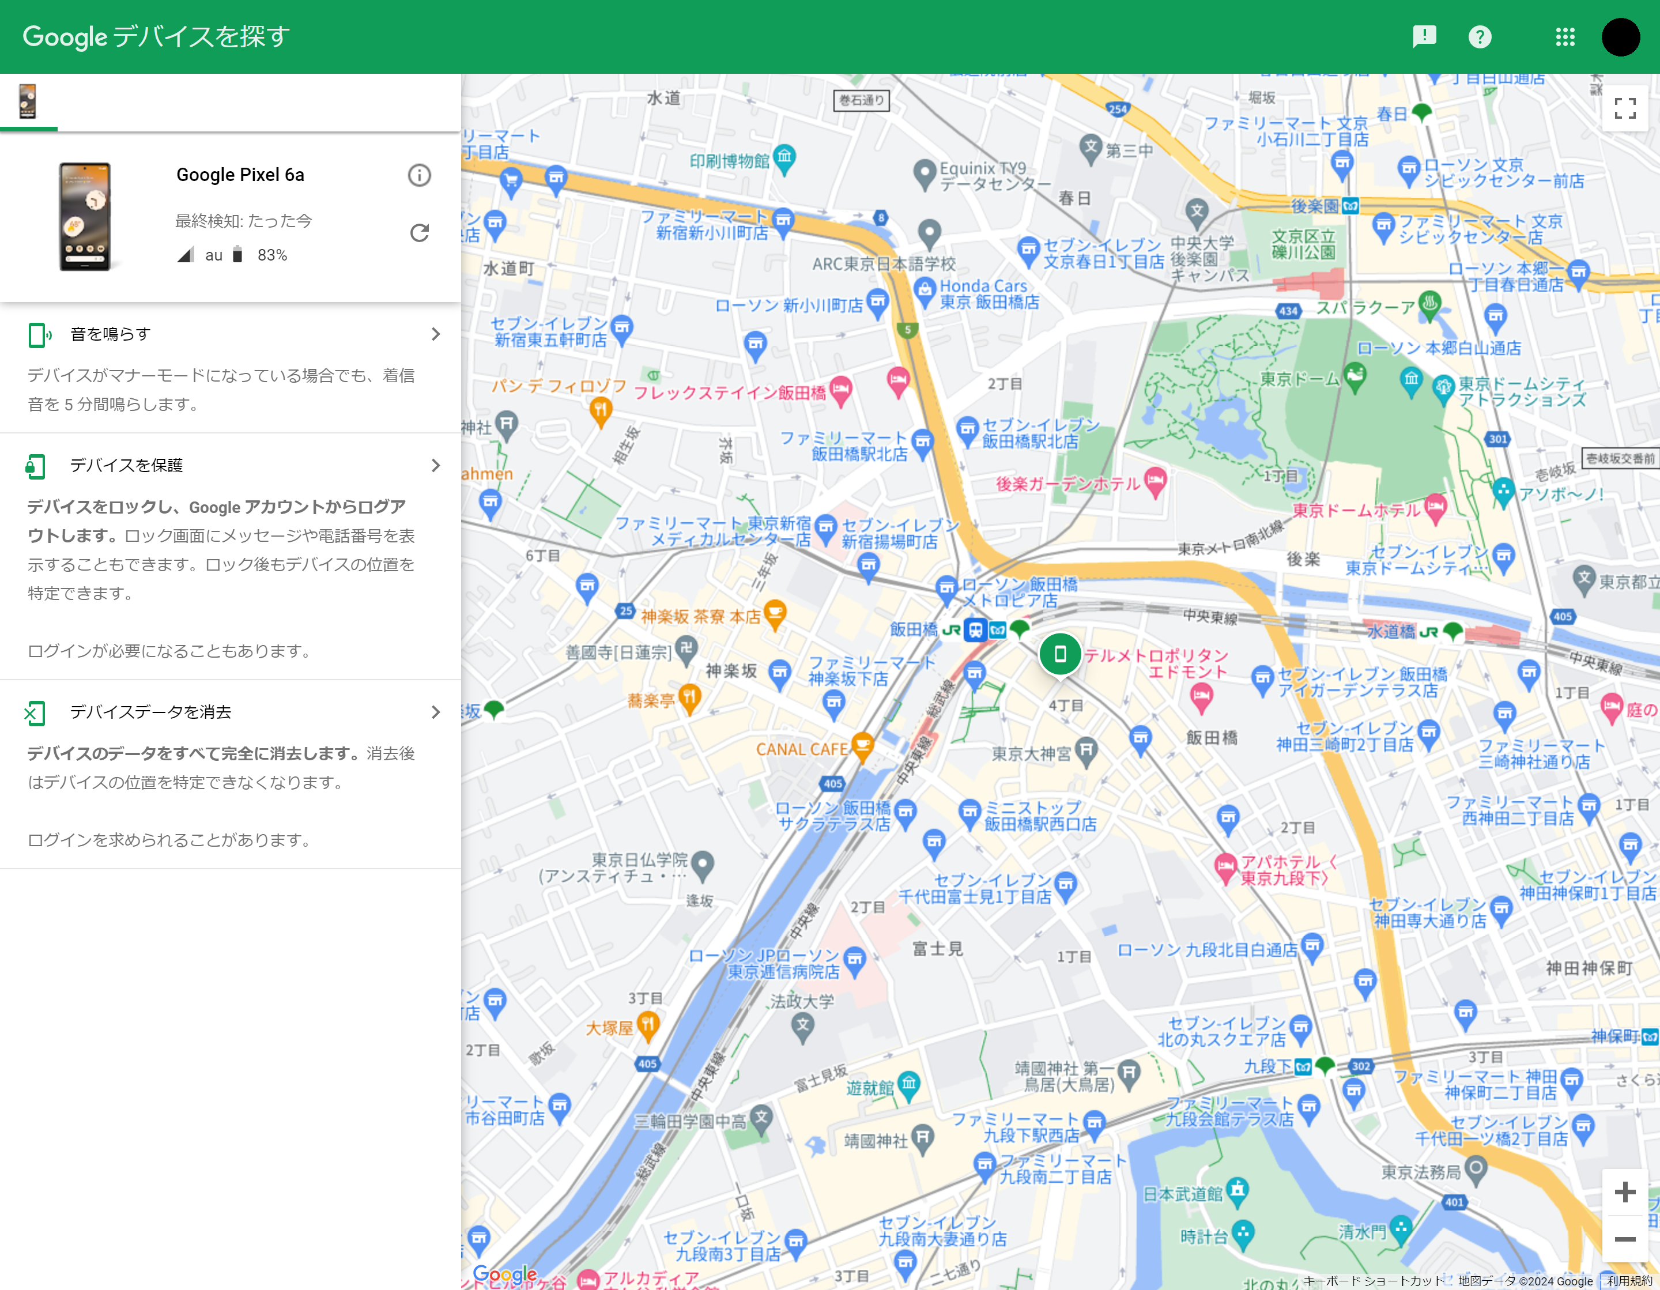Click the green device location marker

pos(1059,654)
